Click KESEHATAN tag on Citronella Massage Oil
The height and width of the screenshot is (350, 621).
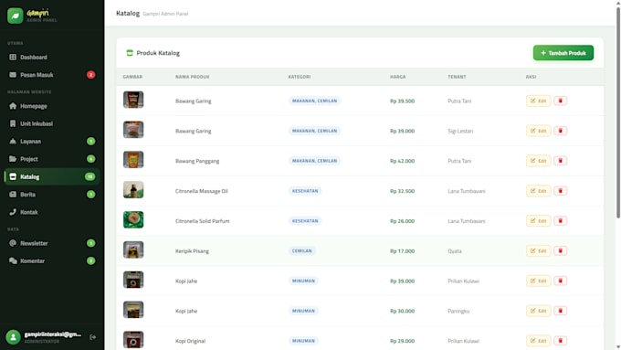[305, 191]
